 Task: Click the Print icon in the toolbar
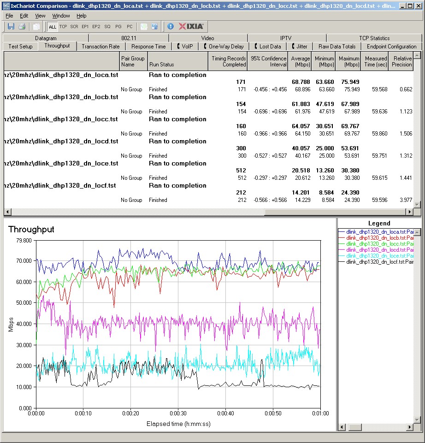coord(22,27)
